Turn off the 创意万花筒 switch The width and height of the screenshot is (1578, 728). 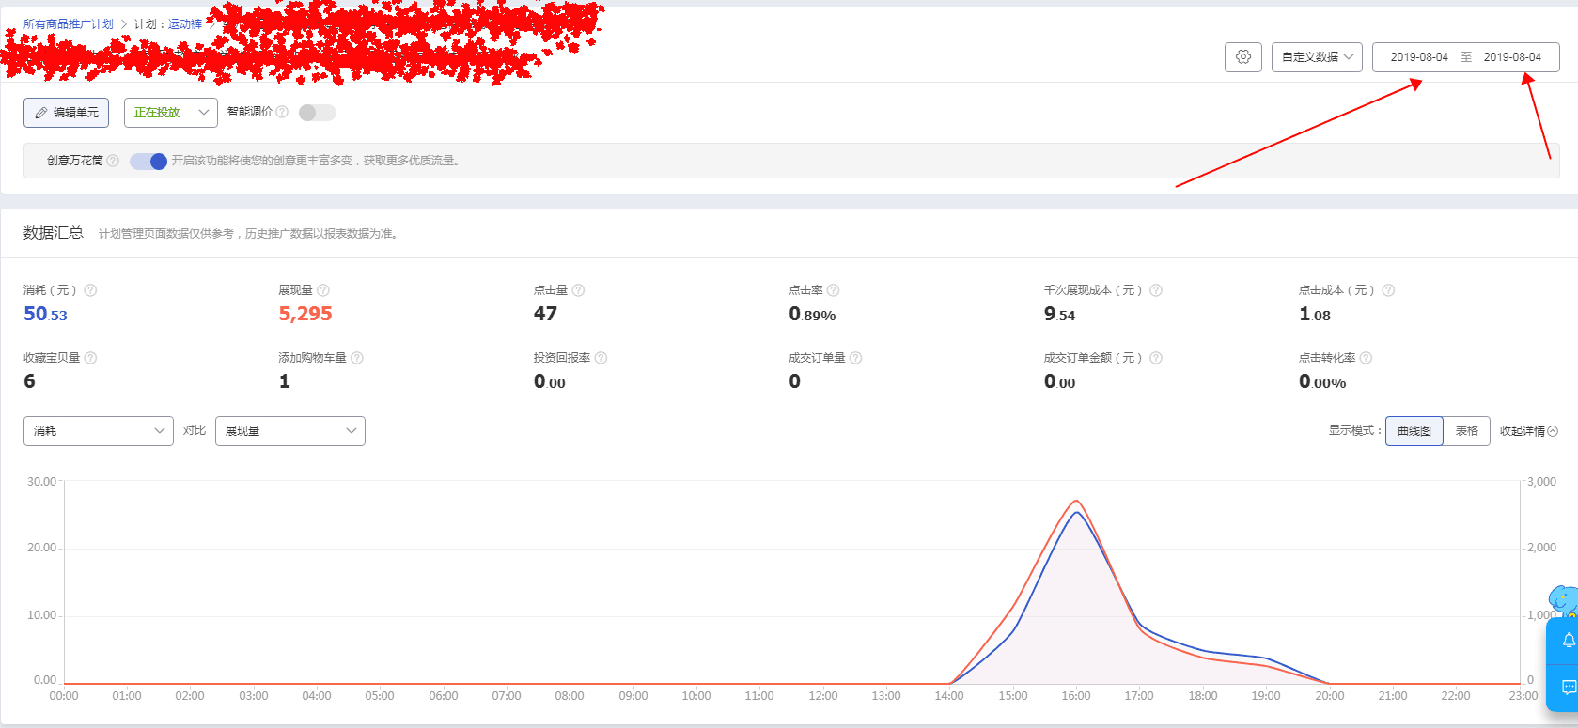(148, 162)
